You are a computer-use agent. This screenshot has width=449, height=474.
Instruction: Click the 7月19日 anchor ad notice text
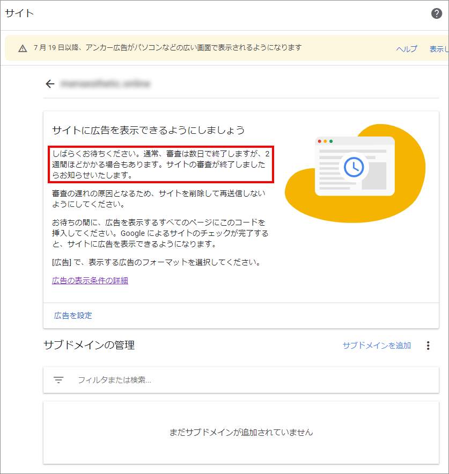167,48
